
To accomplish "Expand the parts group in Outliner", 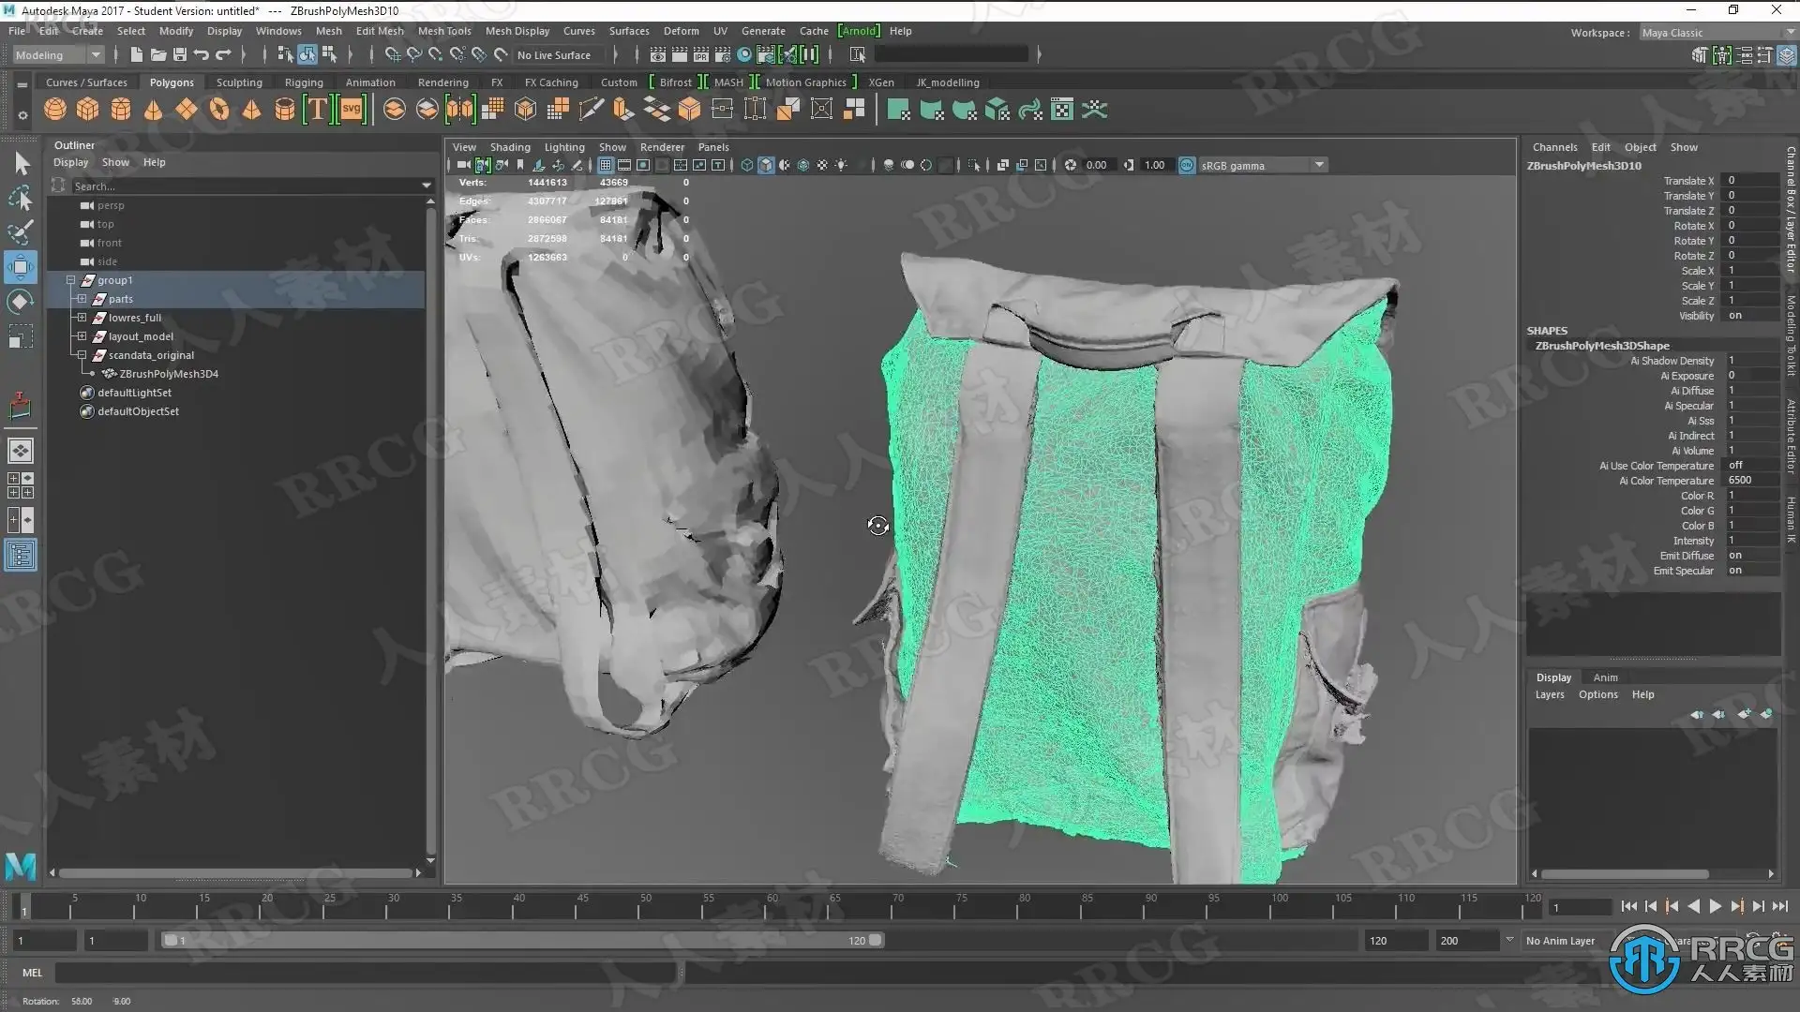I will coord(82,299).
